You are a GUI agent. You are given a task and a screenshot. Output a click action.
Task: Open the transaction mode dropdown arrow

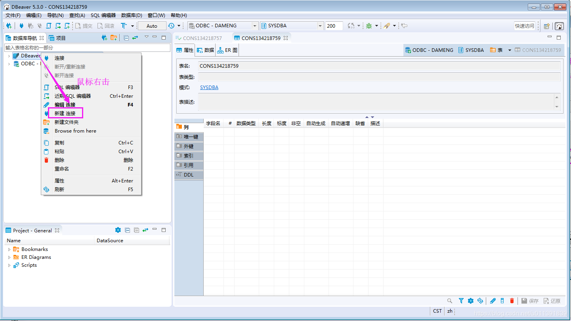point(132,26)
